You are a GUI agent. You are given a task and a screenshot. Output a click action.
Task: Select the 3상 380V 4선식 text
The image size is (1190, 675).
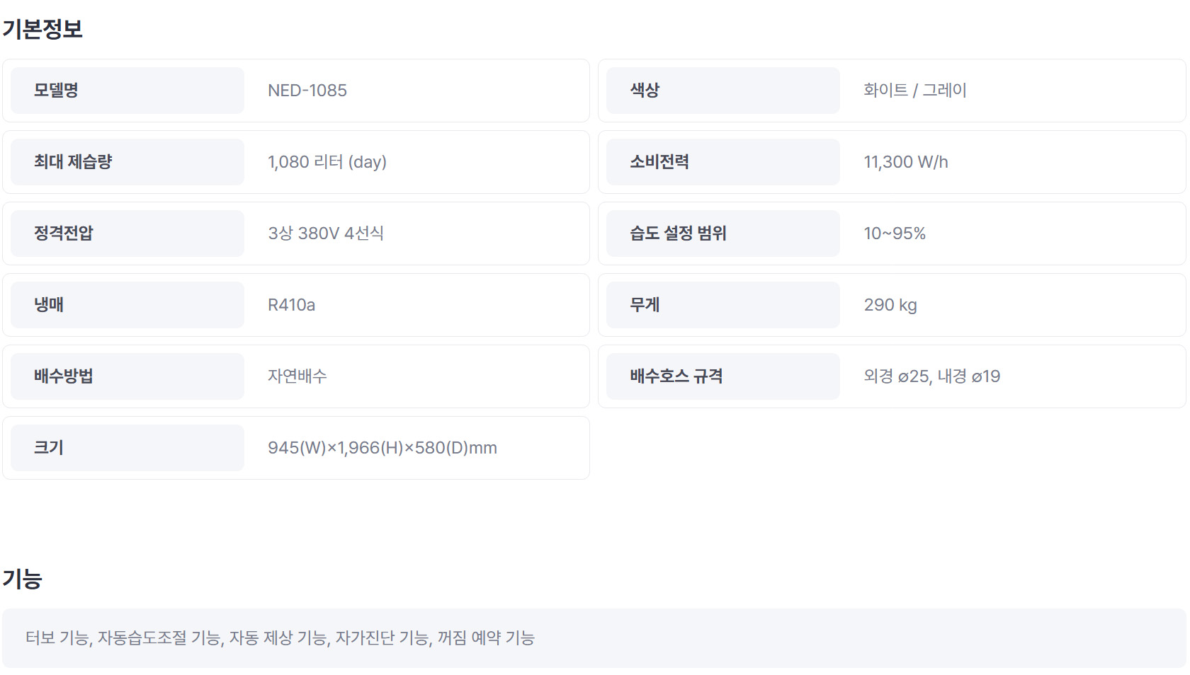[326, 233]
